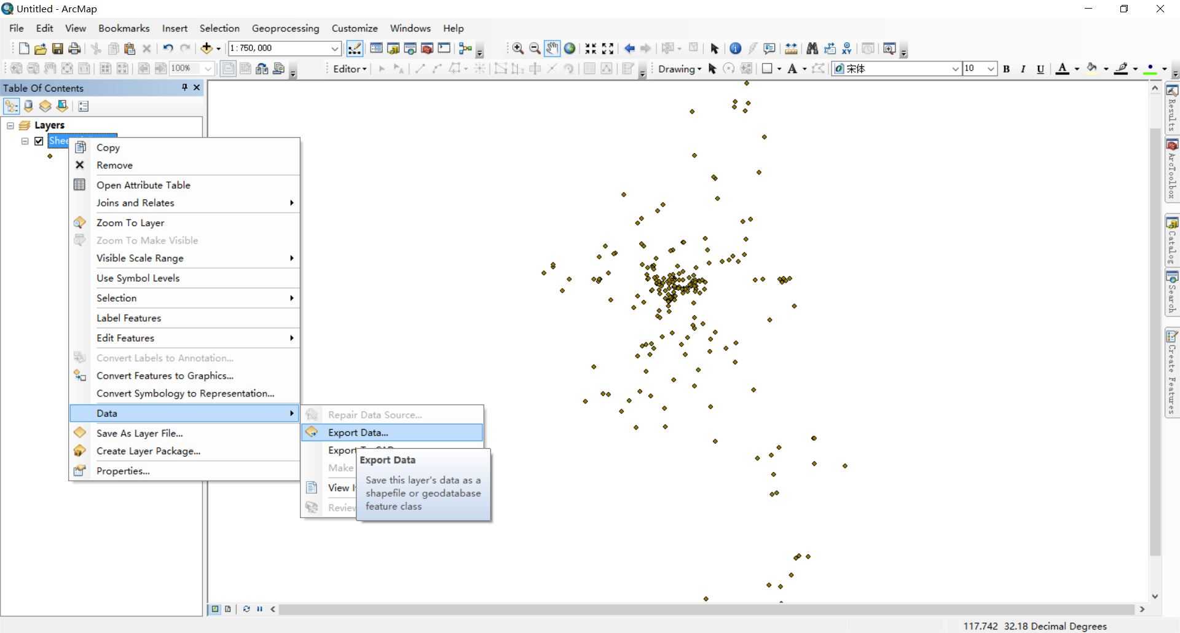This screenshot has width=1180, height=633.
Task: Click Open Attribute Table entry
Action: 143,185
